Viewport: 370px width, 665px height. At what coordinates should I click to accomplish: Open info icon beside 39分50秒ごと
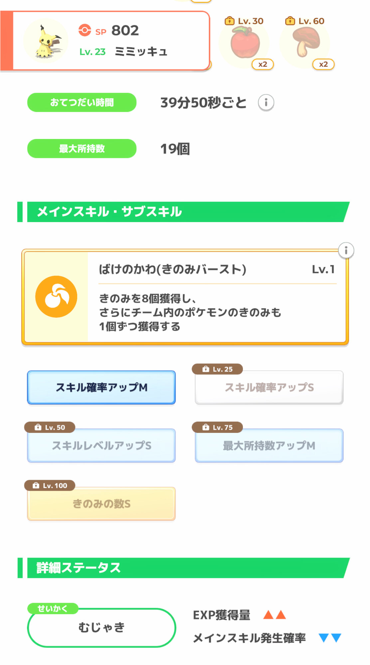[x=266, y=102]
